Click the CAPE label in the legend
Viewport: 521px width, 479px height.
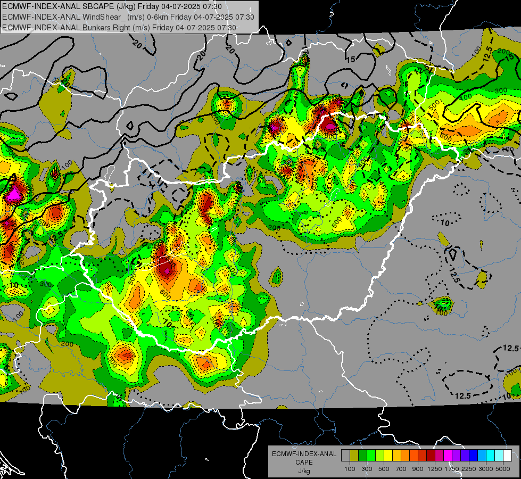304,463
